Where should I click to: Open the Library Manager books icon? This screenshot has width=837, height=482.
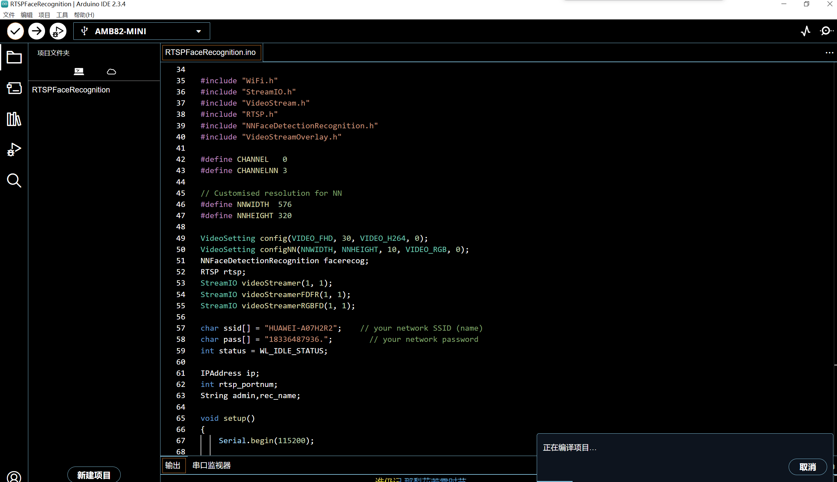[x=14, y=119]
